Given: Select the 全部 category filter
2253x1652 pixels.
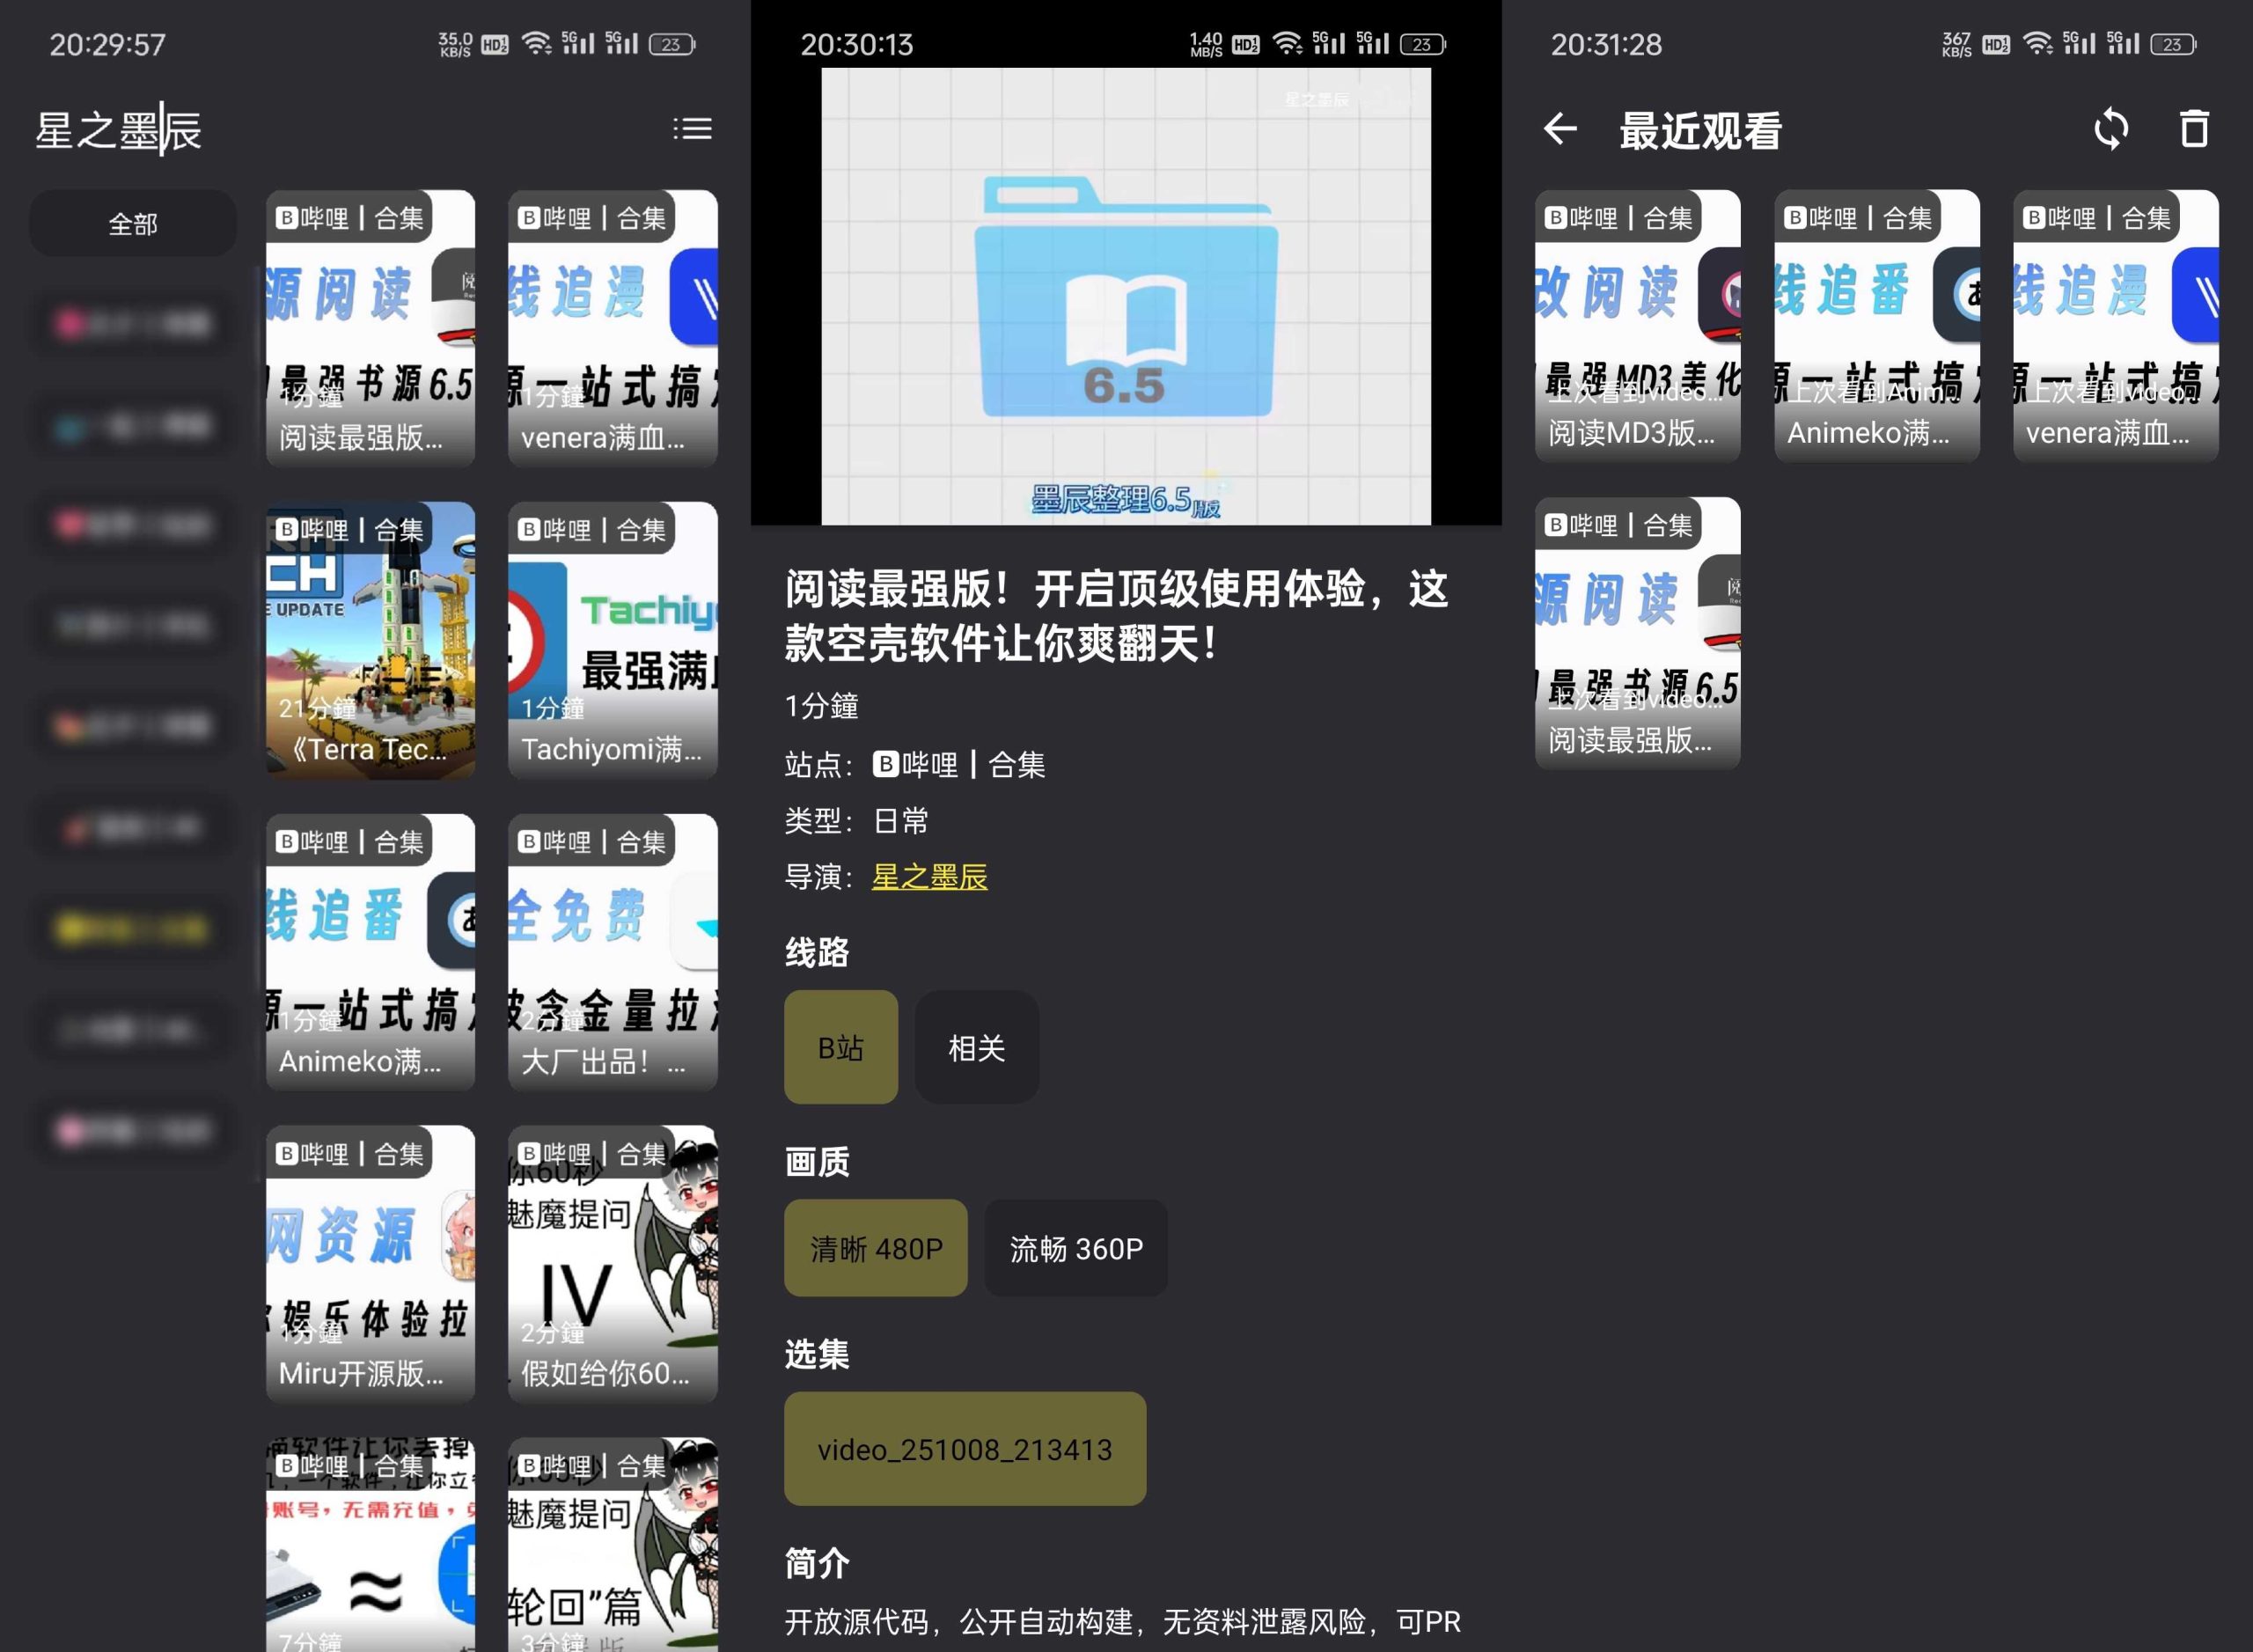Looking at the screenshot, I should (x=131, y=223).
